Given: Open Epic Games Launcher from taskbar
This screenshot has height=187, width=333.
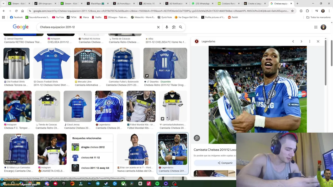Looking at the screenshot, I should click(x=64, y=184).
